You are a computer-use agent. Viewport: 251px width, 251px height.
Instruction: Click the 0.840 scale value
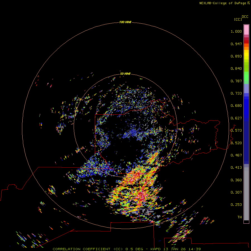click(236, 69)
